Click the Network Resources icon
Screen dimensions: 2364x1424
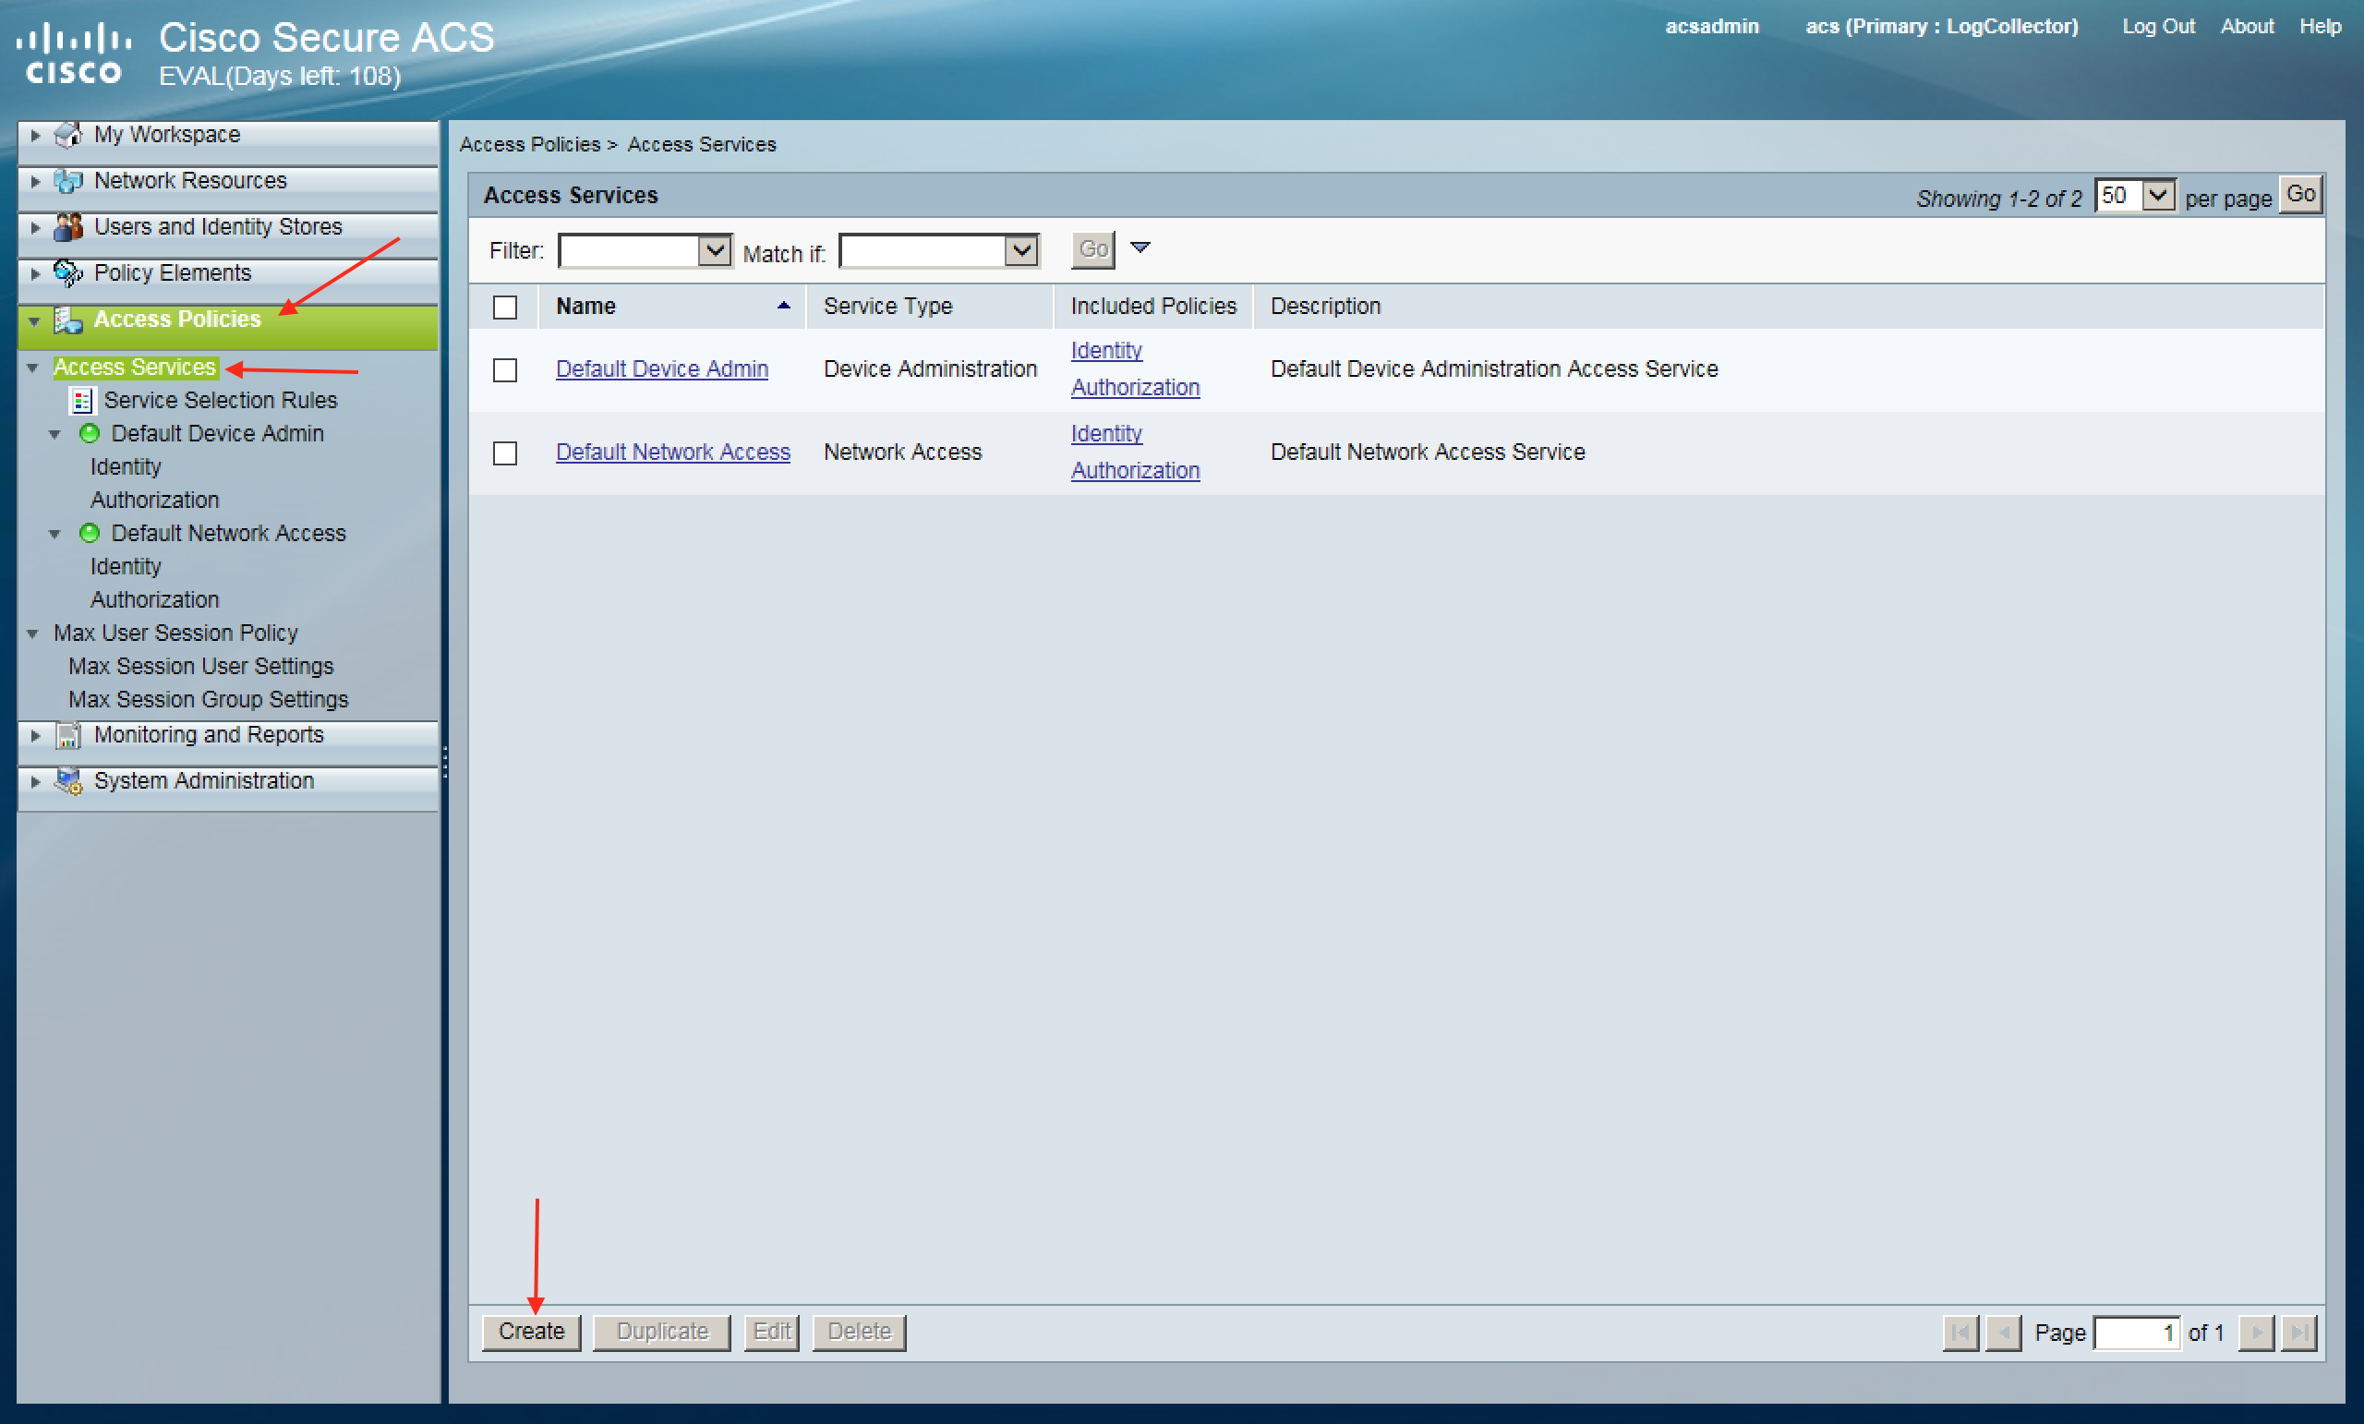[x=68, y=181]
